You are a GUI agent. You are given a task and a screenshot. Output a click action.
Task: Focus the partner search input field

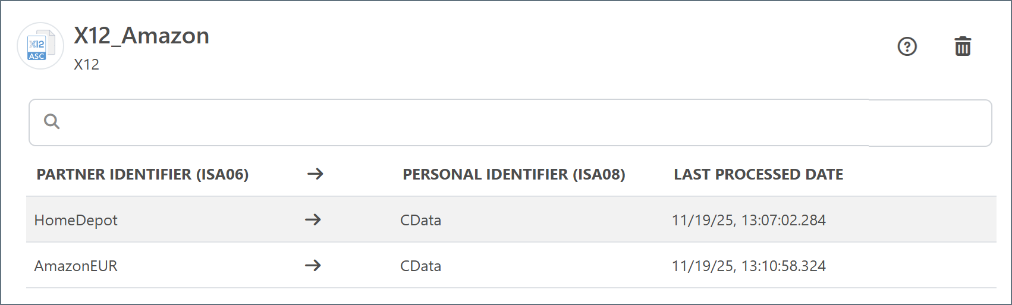[523, 122]
